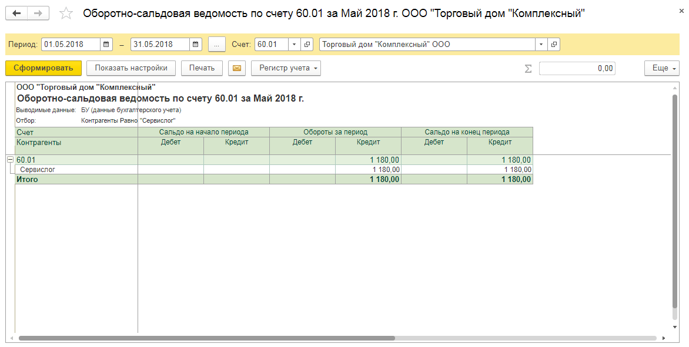689x347 pixels.
Task: Expand the account 60.01 dropdown list
Action: pyautogui.click(x=295, y=45)
